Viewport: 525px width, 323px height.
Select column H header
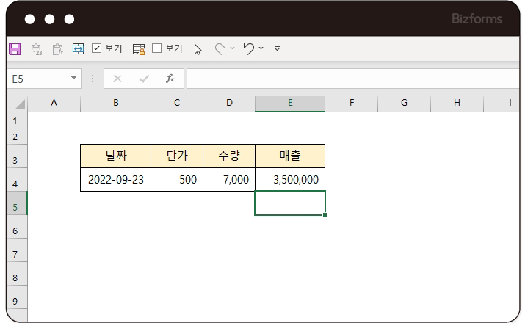(x=457, y=103)
